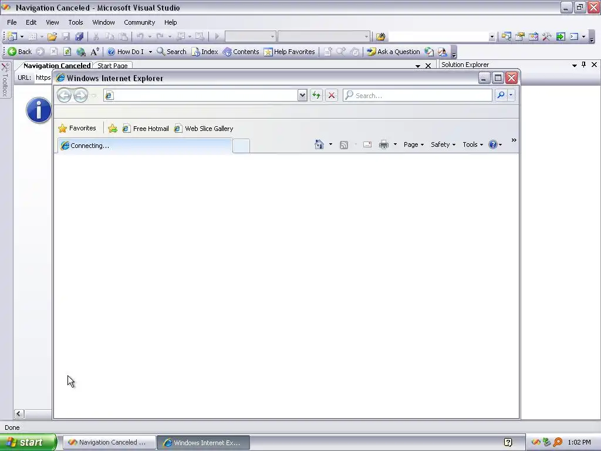Screen dimensions: 601x451
Task: Open the Favorites button in Internet Explorer
Action: (77, 128)
